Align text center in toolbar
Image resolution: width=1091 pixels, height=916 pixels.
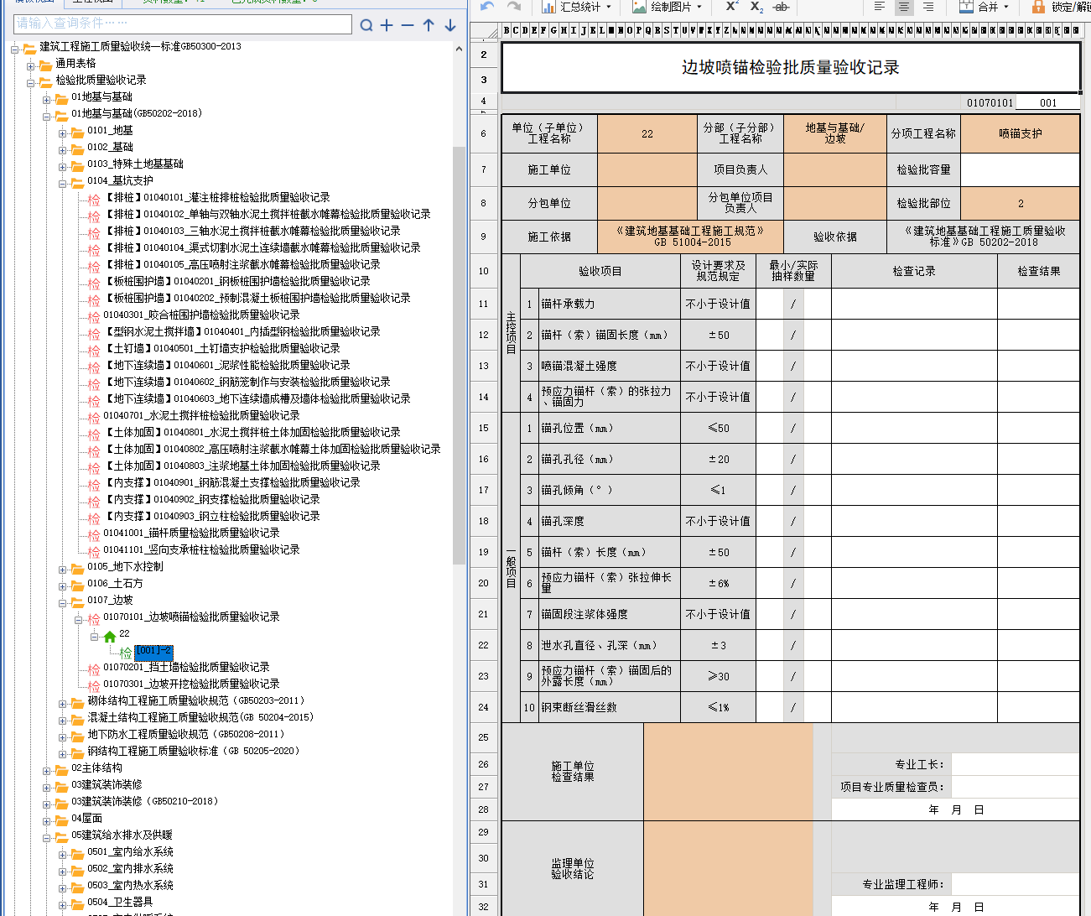[904, 6]
